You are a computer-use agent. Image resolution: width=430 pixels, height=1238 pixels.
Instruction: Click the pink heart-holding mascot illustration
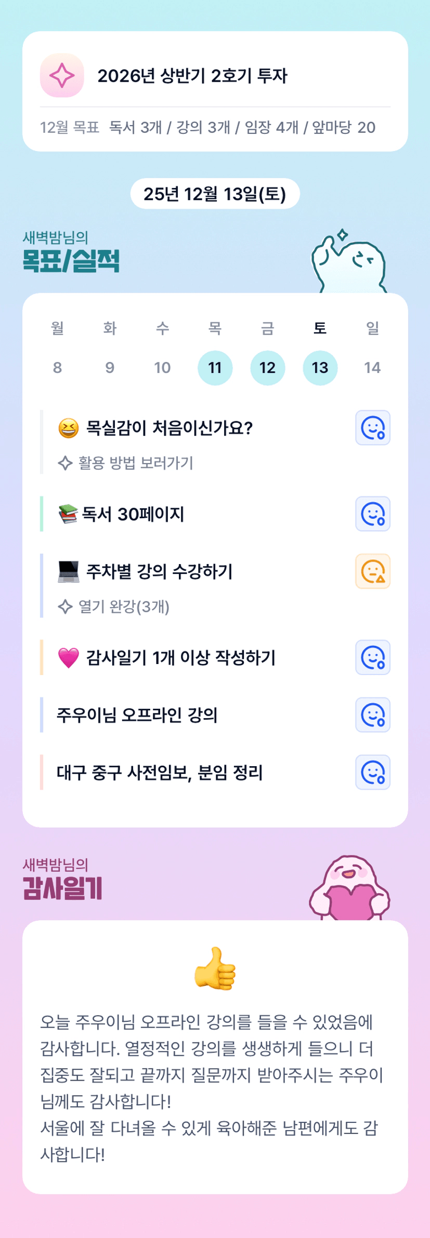coord(349,889)
